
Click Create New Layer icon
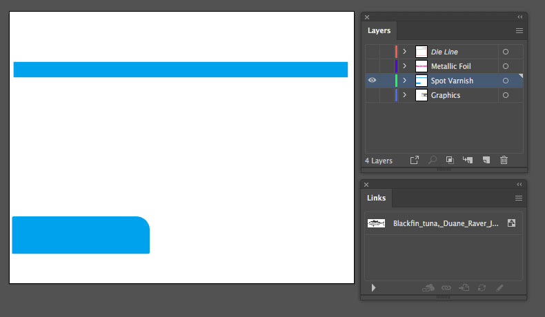point(486,160)
